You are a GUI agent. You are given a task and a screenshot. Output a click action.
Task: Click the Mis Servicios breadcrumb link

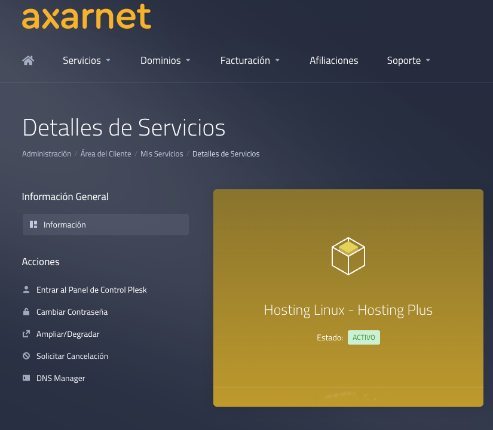(161, 154)
